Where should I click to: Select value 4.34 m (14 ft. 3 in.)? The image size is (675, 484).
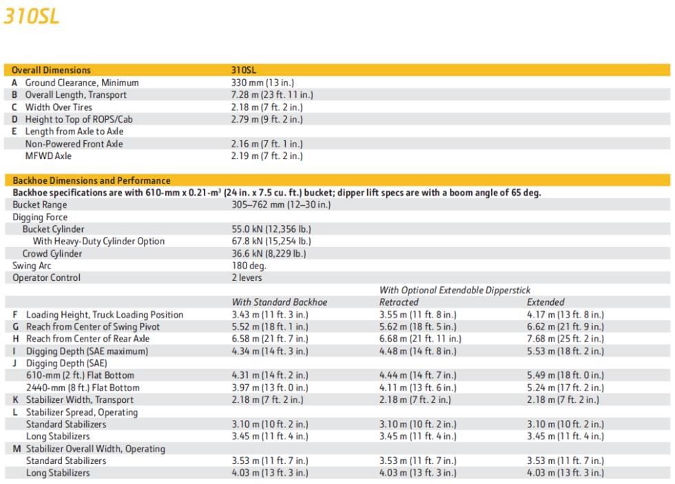pos(270,351)
